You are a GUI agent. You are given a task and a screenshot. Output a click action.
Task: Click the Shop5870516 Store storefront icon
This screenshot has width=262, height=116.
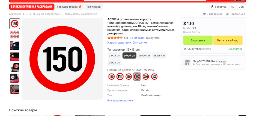(x=187, y=62)
